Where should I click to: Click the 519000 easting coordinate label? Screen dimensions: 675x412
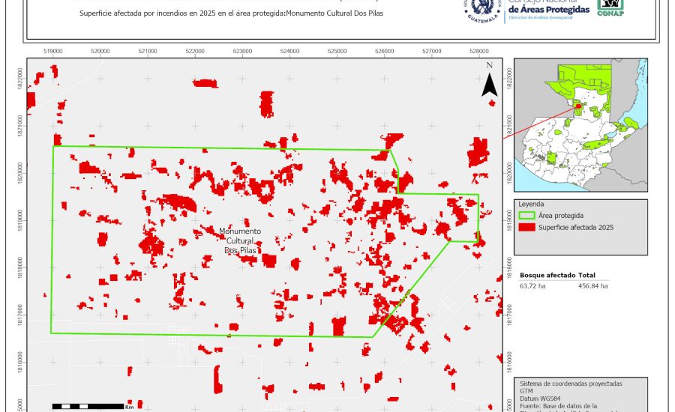(53, 51)
